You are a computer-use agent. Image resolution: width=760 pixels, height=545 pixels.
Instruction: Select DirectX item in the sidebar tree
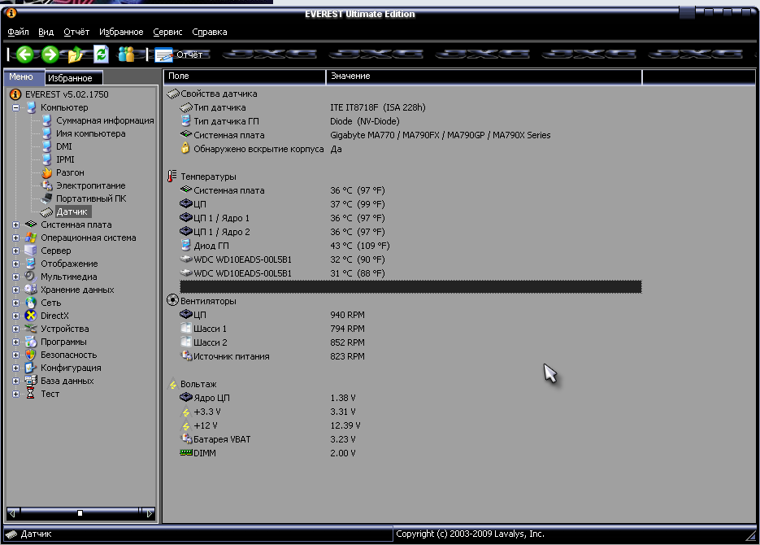[54, 316]
